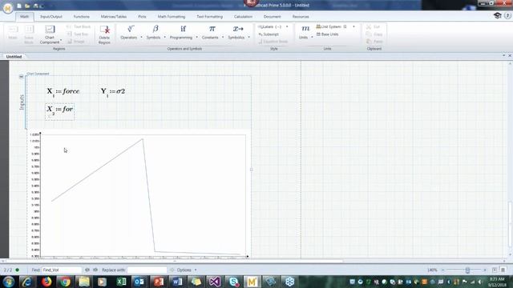Click the X1 := force expression
The width and height of the screenshot is (513, 288).
point(63,91)
